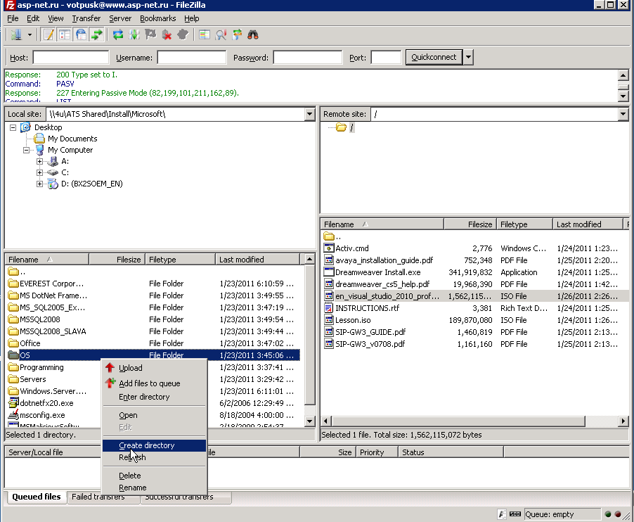Image resolution: width=634 pixels, height=522 pixels.
Task: Open the Server menu
Action: point(120,18)
